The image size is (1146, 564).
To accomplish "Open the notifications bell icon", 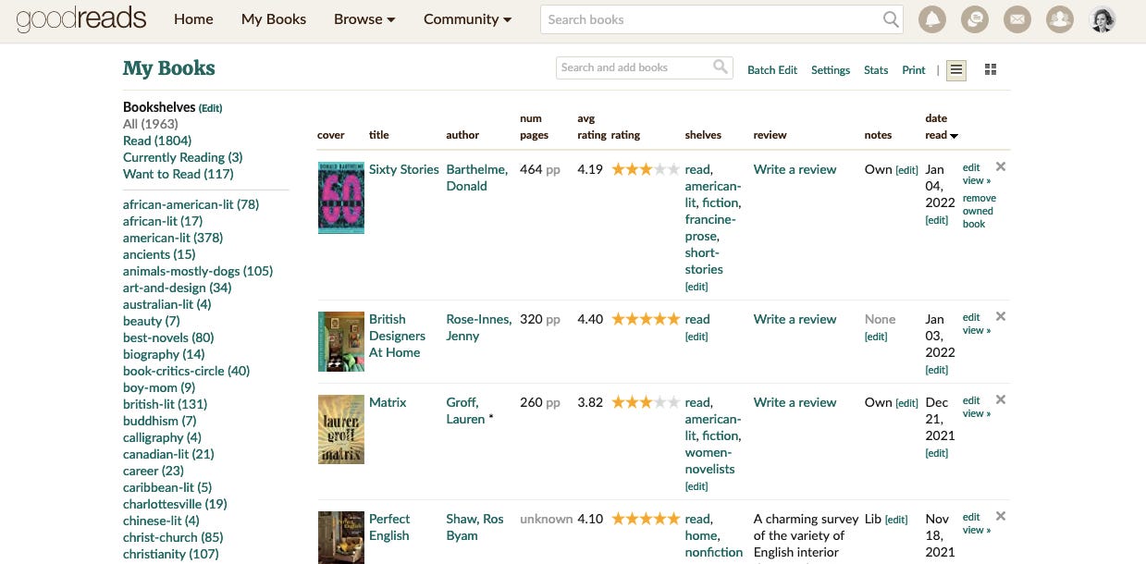I will coord(932,19).
